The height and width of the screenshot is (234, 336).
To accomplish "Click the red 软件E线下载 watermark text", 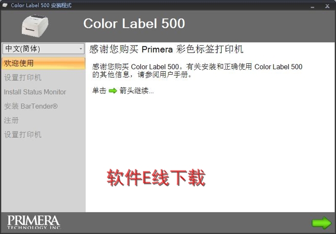I will click(x=156, y=178).
